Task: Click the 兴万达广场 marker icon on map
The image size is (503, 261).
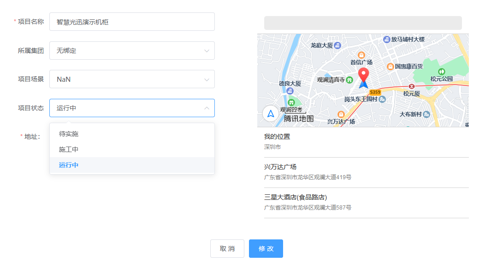Action: click(341, 114)
